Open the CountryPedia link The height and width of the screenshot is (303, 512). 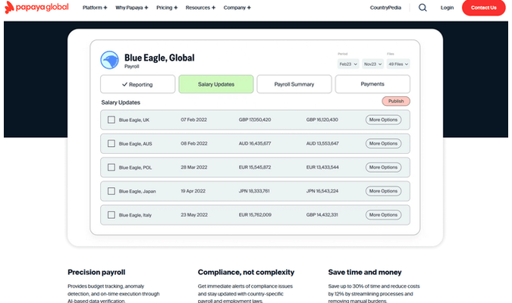coord(385,8)
